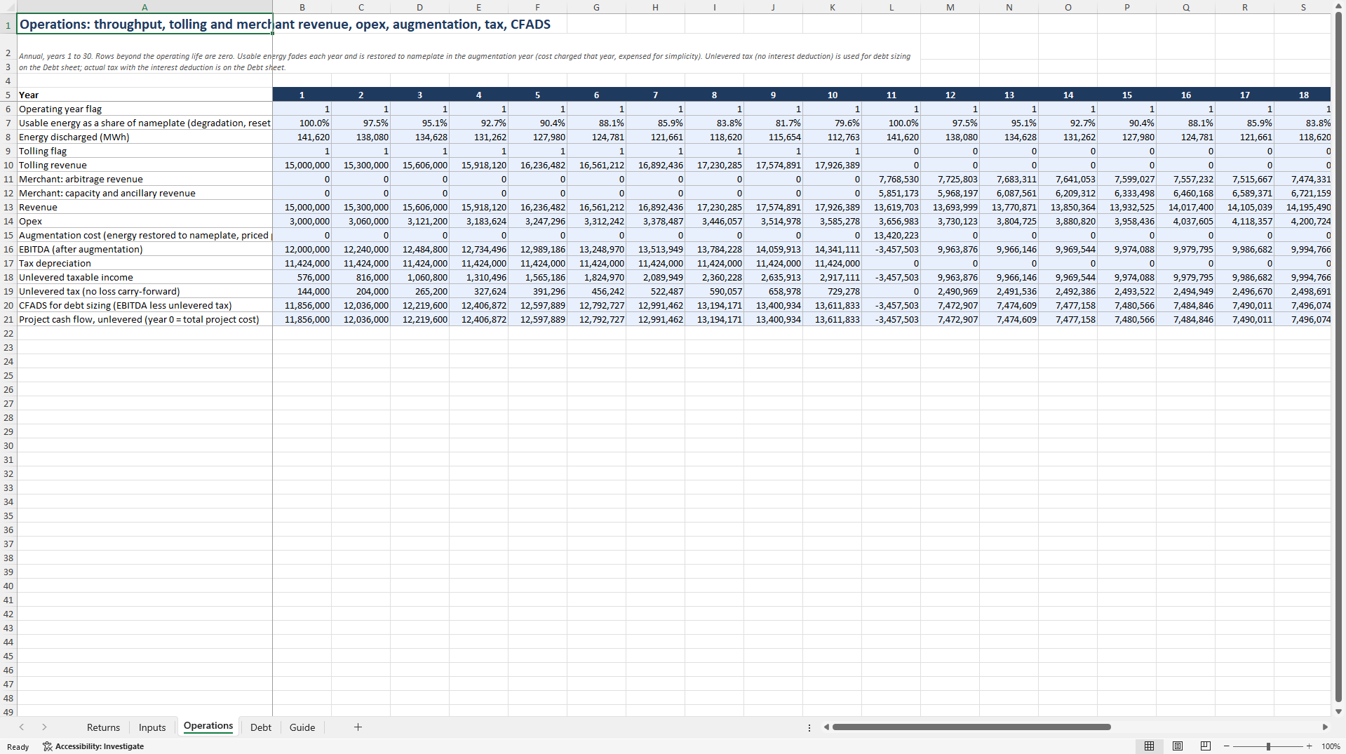Click 'Tolling revenue' row label
The height and width of the screenshot is (754, 1346).
point(144,165)
